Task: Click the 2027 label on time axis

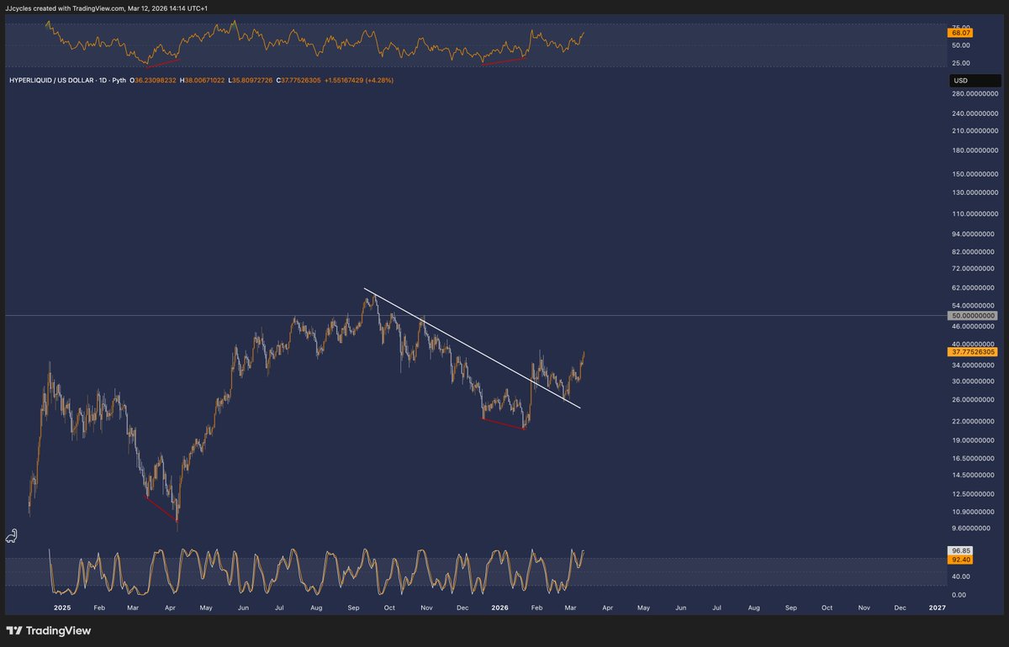Action: [x=937, y=607]
